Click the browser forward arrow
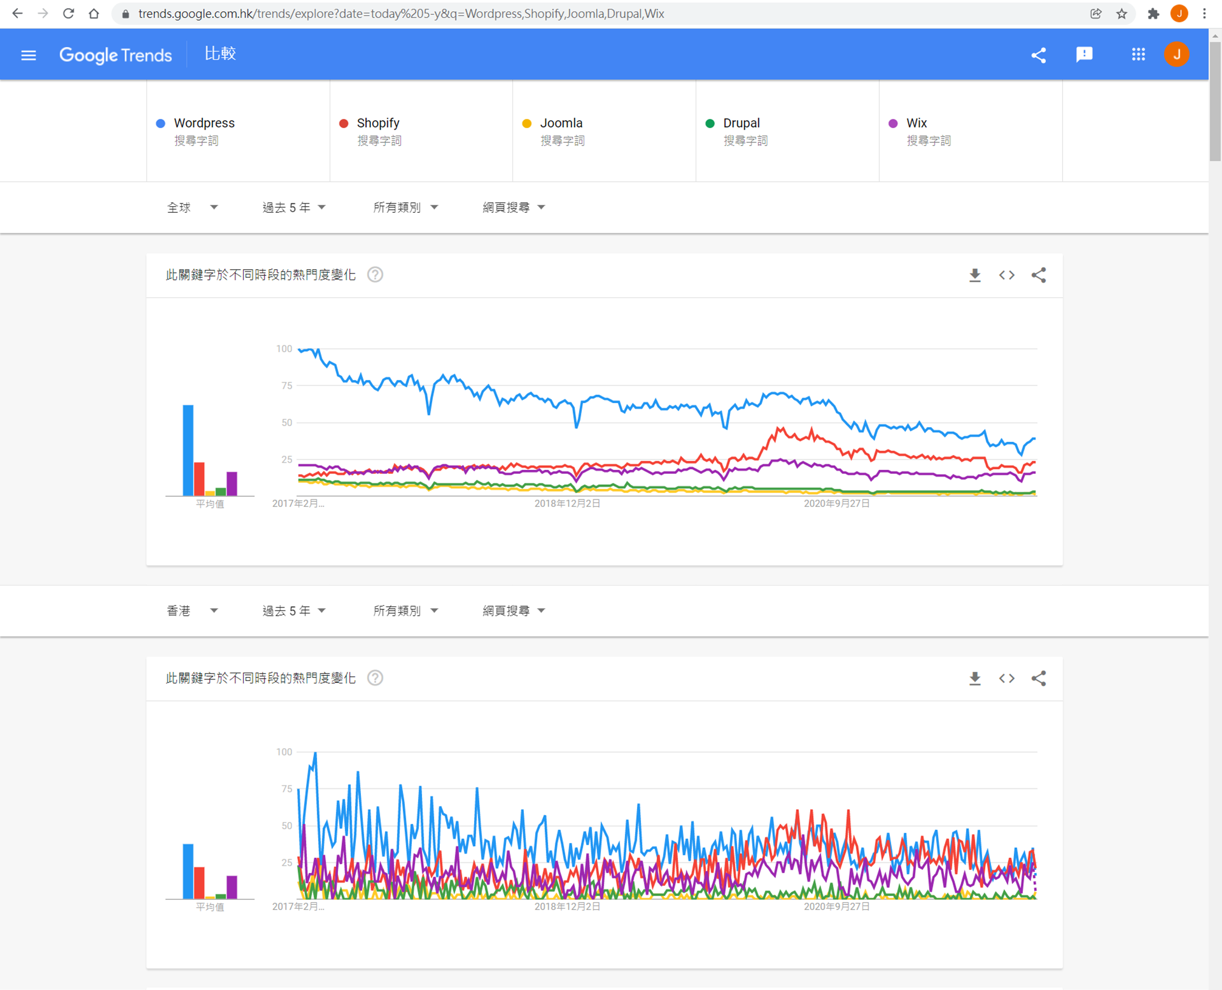 (x=43, y=14)
